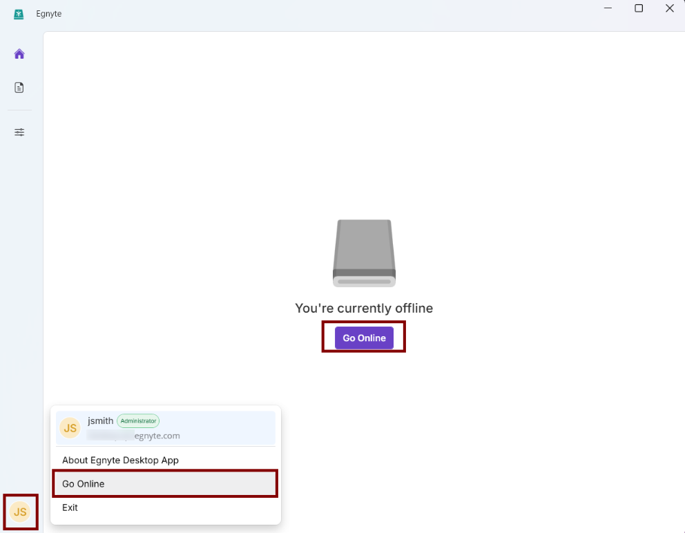The image size is (685, 533).
Task: Click the egnyte.com domain text
Action: click(x=157, y=436)
